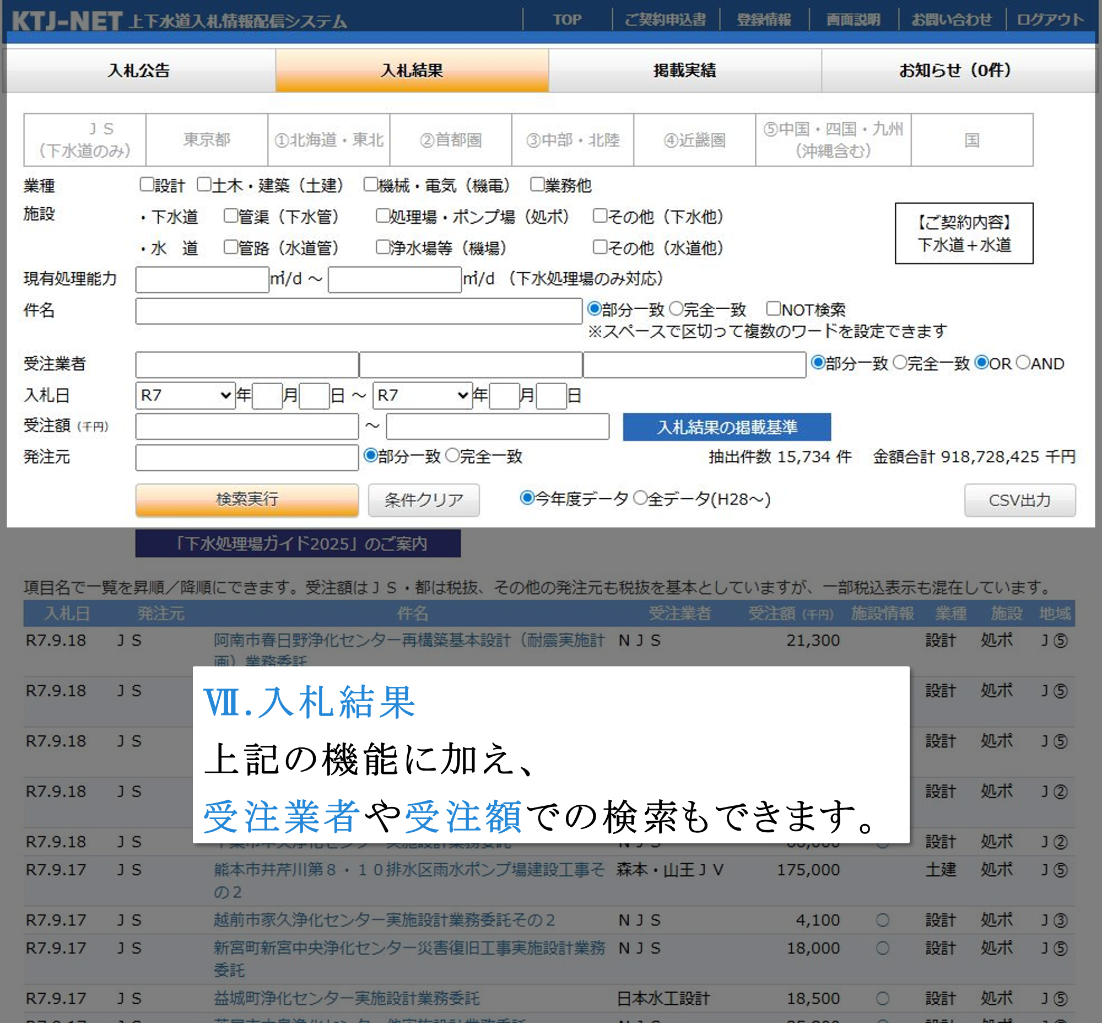
Task: Tick the 管渠(下水管) checkbox
Action: 230,216
